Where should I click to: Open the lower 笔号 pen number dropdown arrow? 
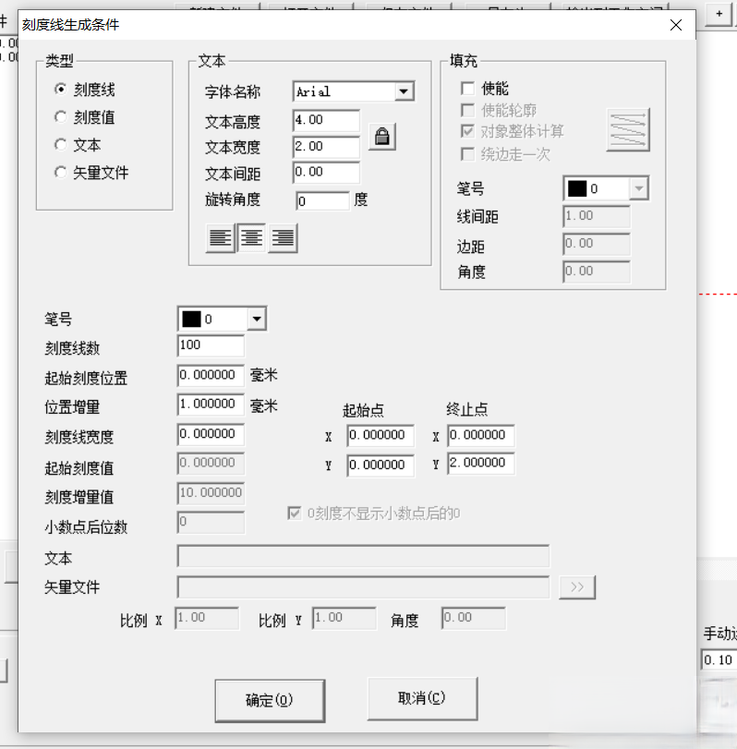257,319
